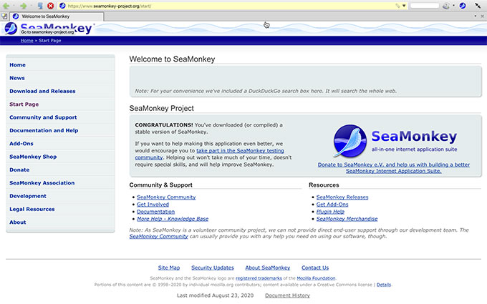
Task: Reload the page using the toolbar reload icon
Action: [x=40, y=6]
